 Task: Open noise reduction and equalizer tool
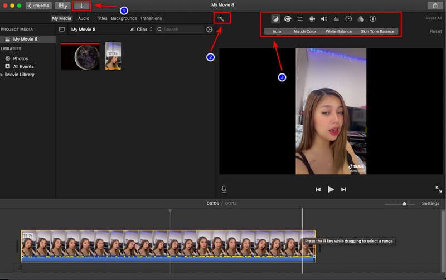pyautogui.click(x=336, y=18)
